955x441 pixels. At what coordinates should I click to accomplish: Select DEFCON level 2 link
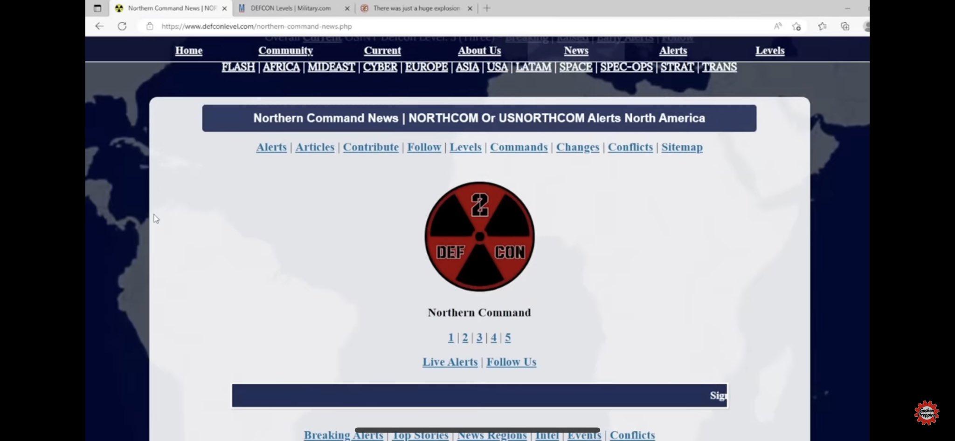click(x=465, y=338)
